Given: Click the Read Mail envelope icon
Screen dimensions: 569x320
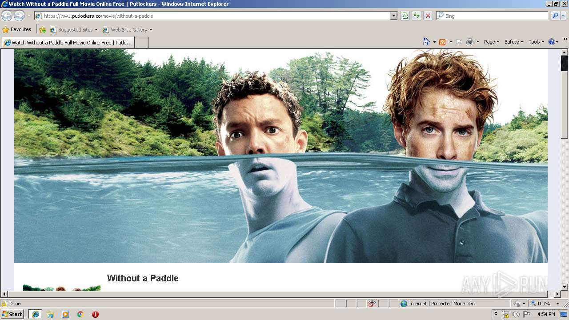Looking at the screenshot, I should coord(459,42).
